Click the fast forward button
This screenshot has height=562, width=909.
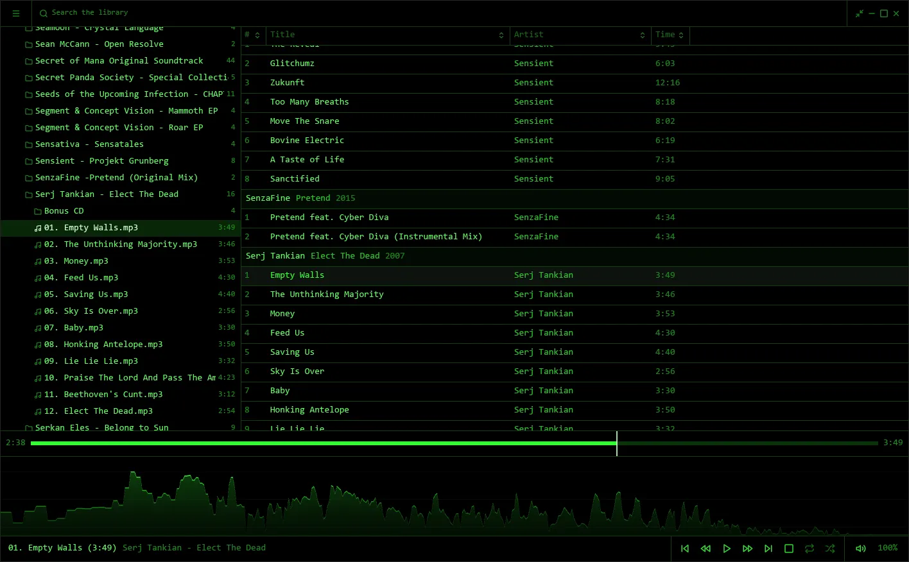pyautogui.click(x=747, y=549)
